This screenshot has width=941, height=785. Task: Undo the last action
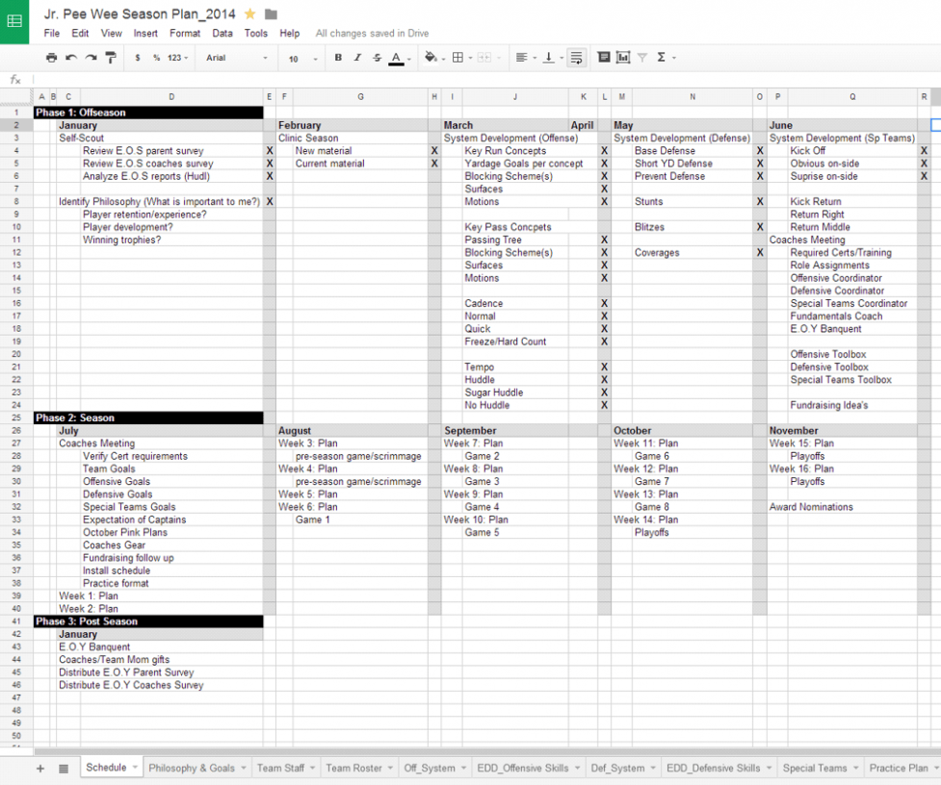[x=71, y=58]
